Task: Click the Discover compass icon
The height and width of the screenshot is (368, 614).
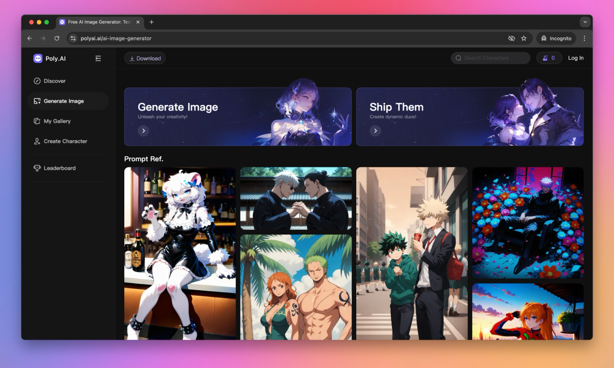Action: 37,81
